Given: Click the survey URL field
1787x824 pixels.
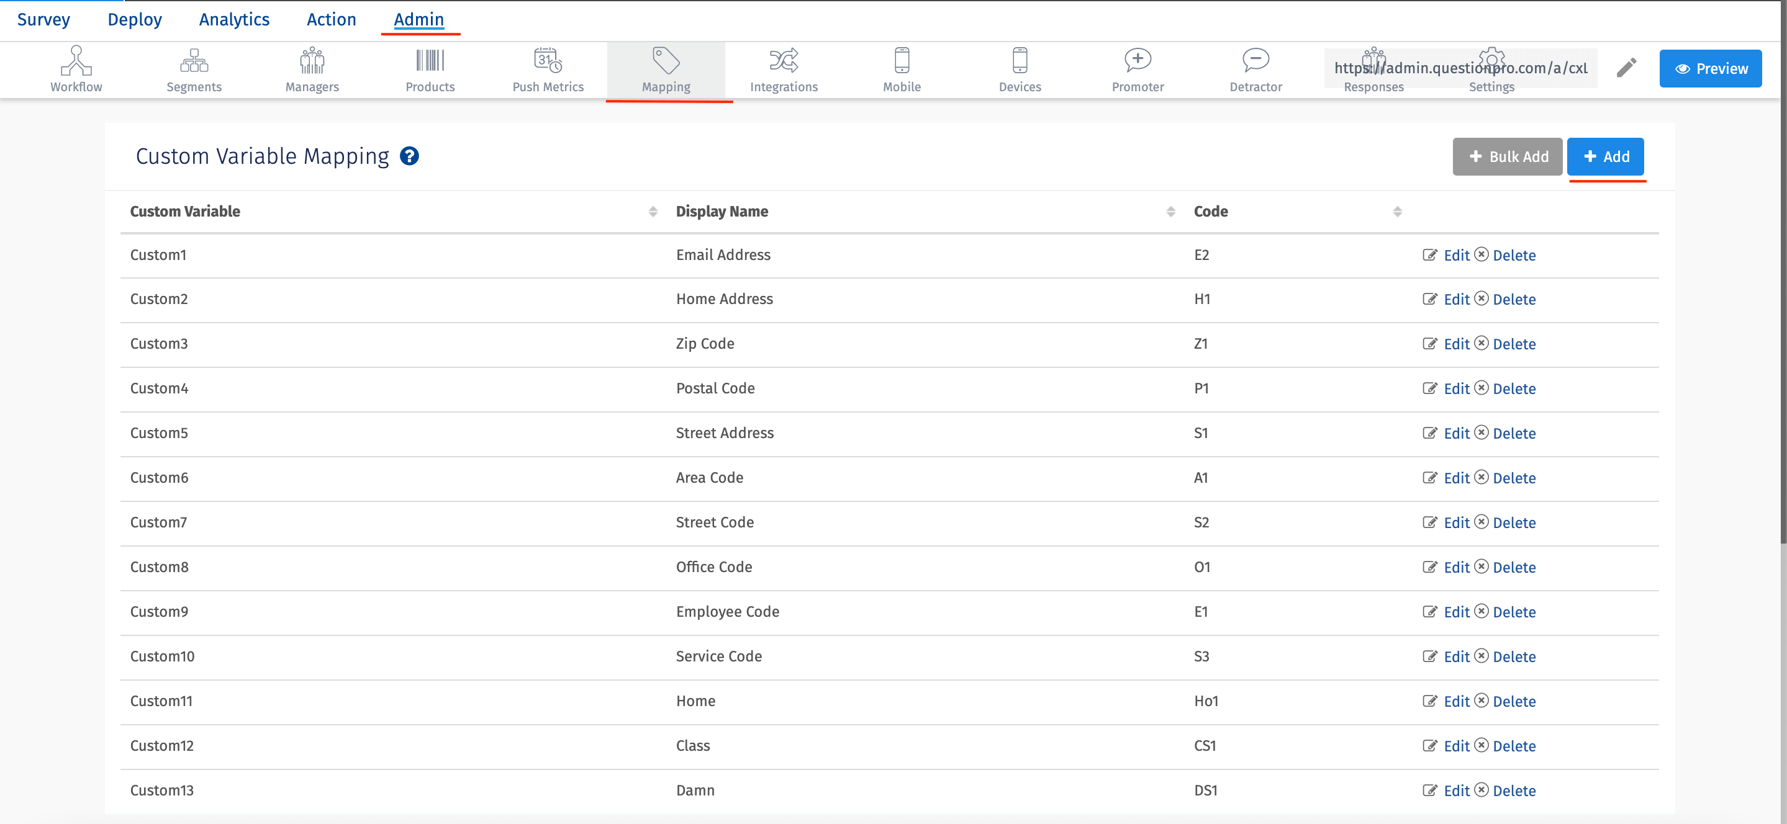Looking at the screenshot, I should coord(1460,68).
